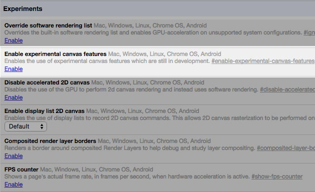Select Disable accelerated 2D canvas title
Viewport: 315px width, 192px height.
47,82
